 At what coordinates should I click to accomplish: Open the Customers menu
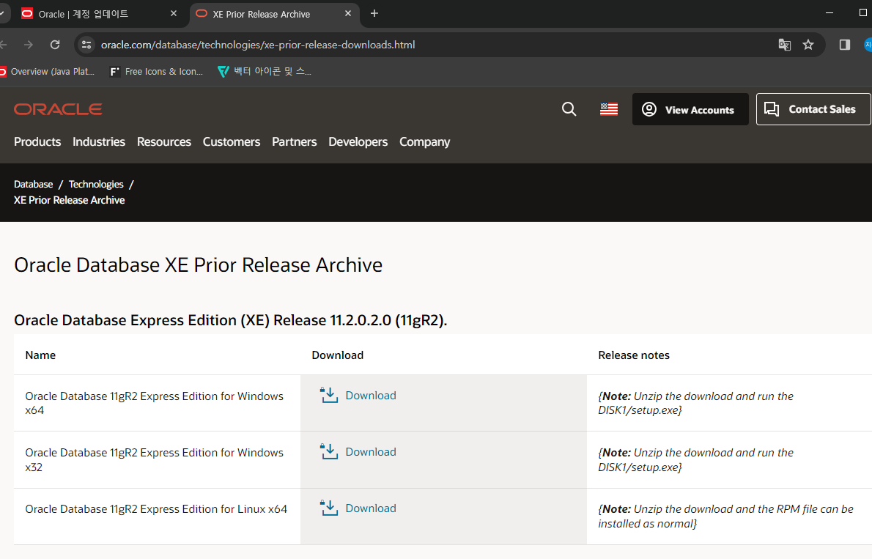(232, 142)
